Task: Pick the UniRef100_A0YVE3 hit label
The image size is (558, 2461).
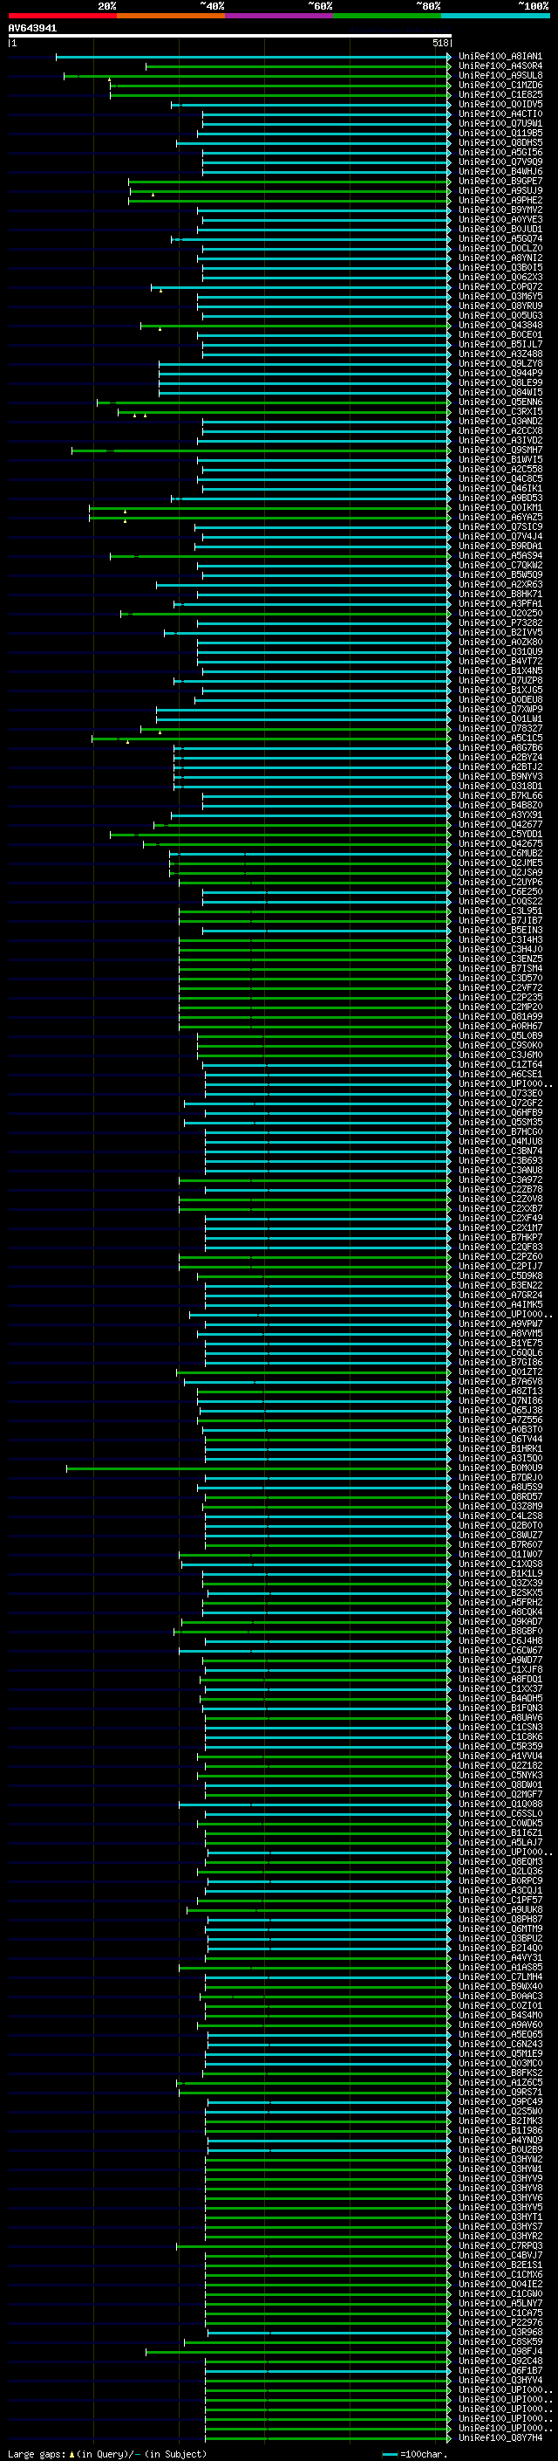Action: [x=500, y=220]
